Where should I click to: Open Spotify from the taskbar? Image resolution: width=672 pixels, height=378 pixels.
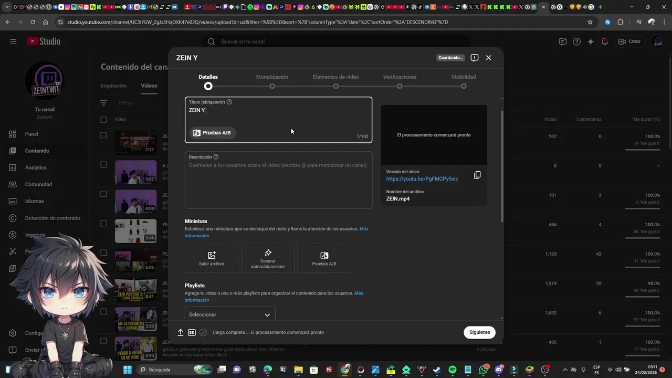pos(453,370)
